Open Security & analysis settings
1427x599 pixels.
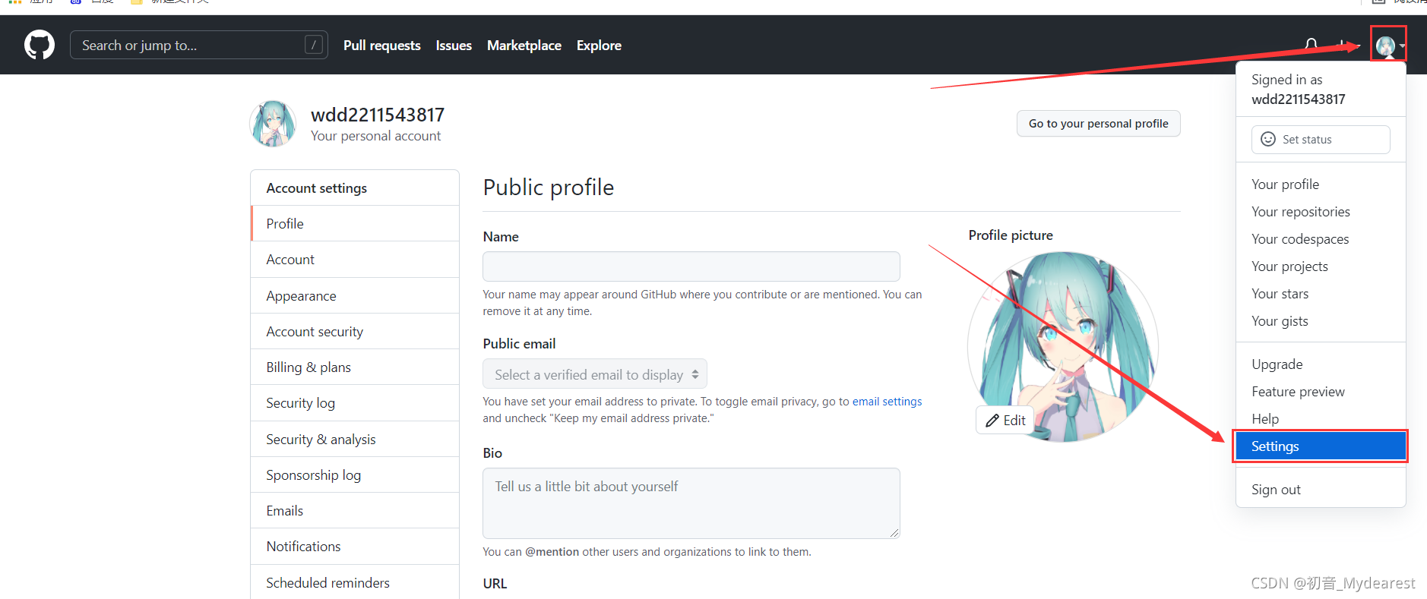pos(355,440)
